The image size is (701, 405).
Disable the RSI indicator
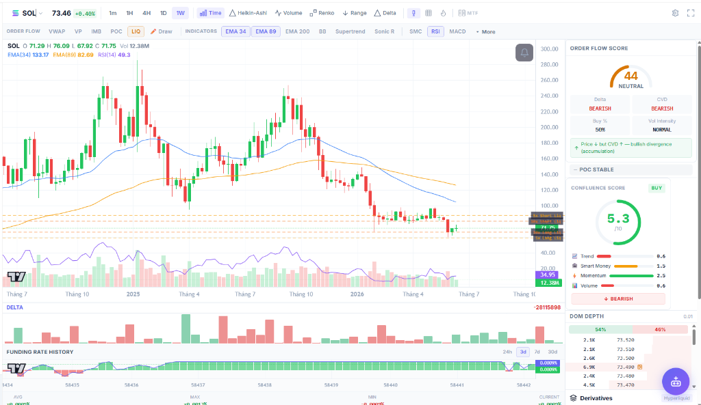coord(435,31)
